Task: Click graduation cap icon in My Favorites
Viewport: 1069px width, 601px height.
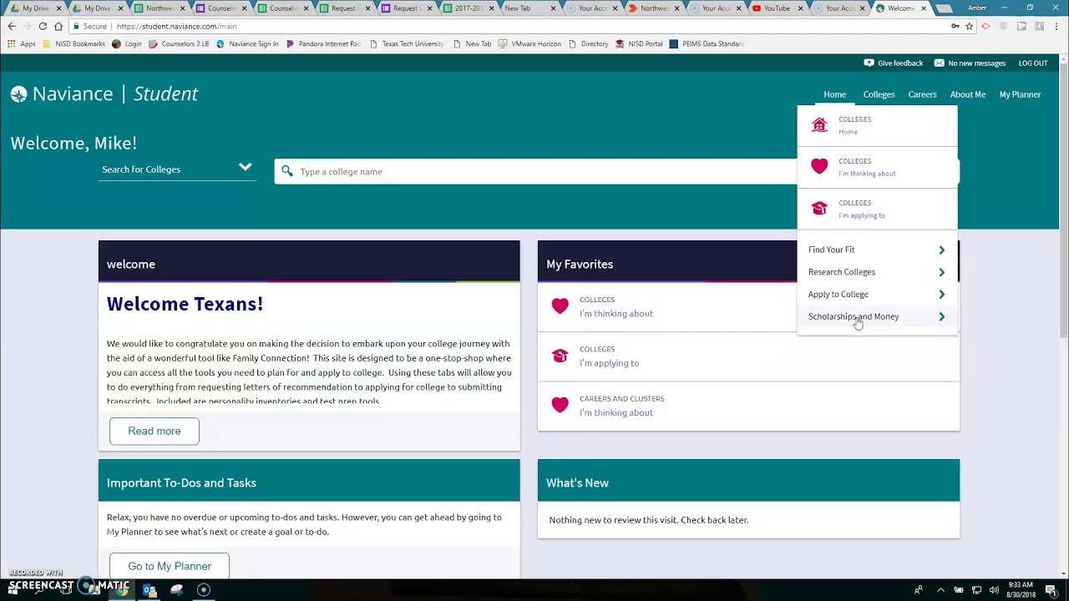Action: [x=560, y=356]
